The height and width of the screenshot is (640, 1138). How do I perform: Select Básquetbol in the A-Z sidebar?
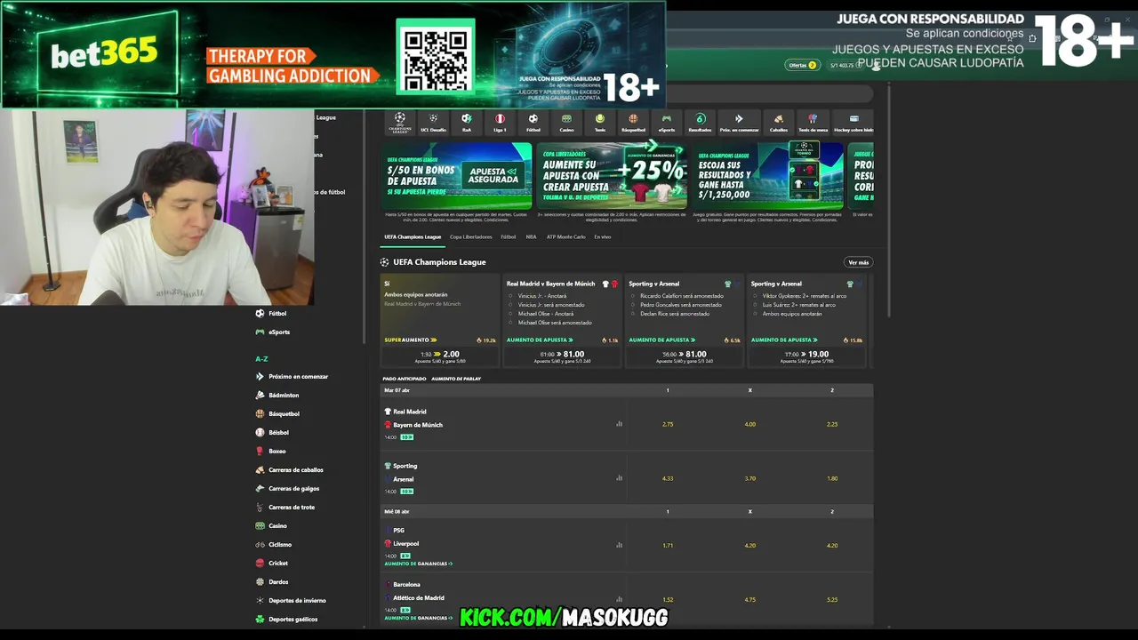pos(283,413)
